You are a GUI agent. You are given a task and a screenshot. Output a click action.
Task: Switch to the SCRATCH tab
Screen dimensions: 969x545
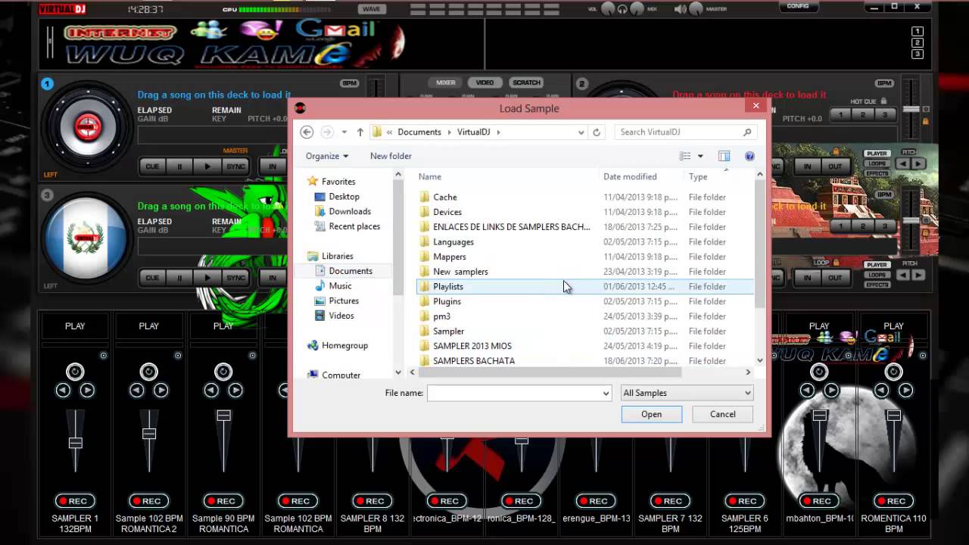[x=526, y=83]
